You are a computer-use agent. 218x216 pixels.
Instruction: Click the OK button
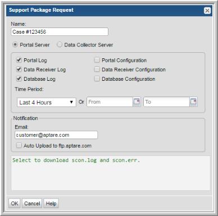(15, 203)
